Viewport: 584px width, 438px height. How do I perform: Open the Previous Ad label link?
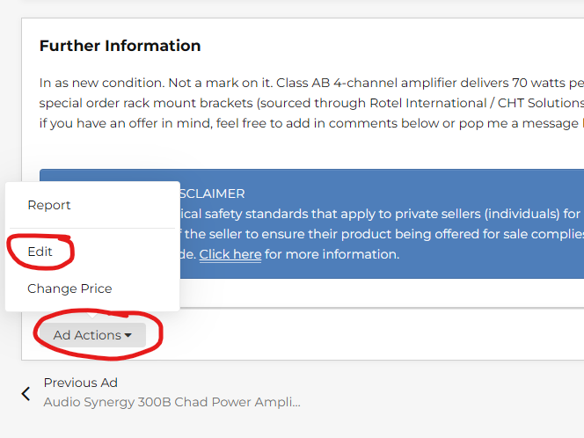(80, 383)
